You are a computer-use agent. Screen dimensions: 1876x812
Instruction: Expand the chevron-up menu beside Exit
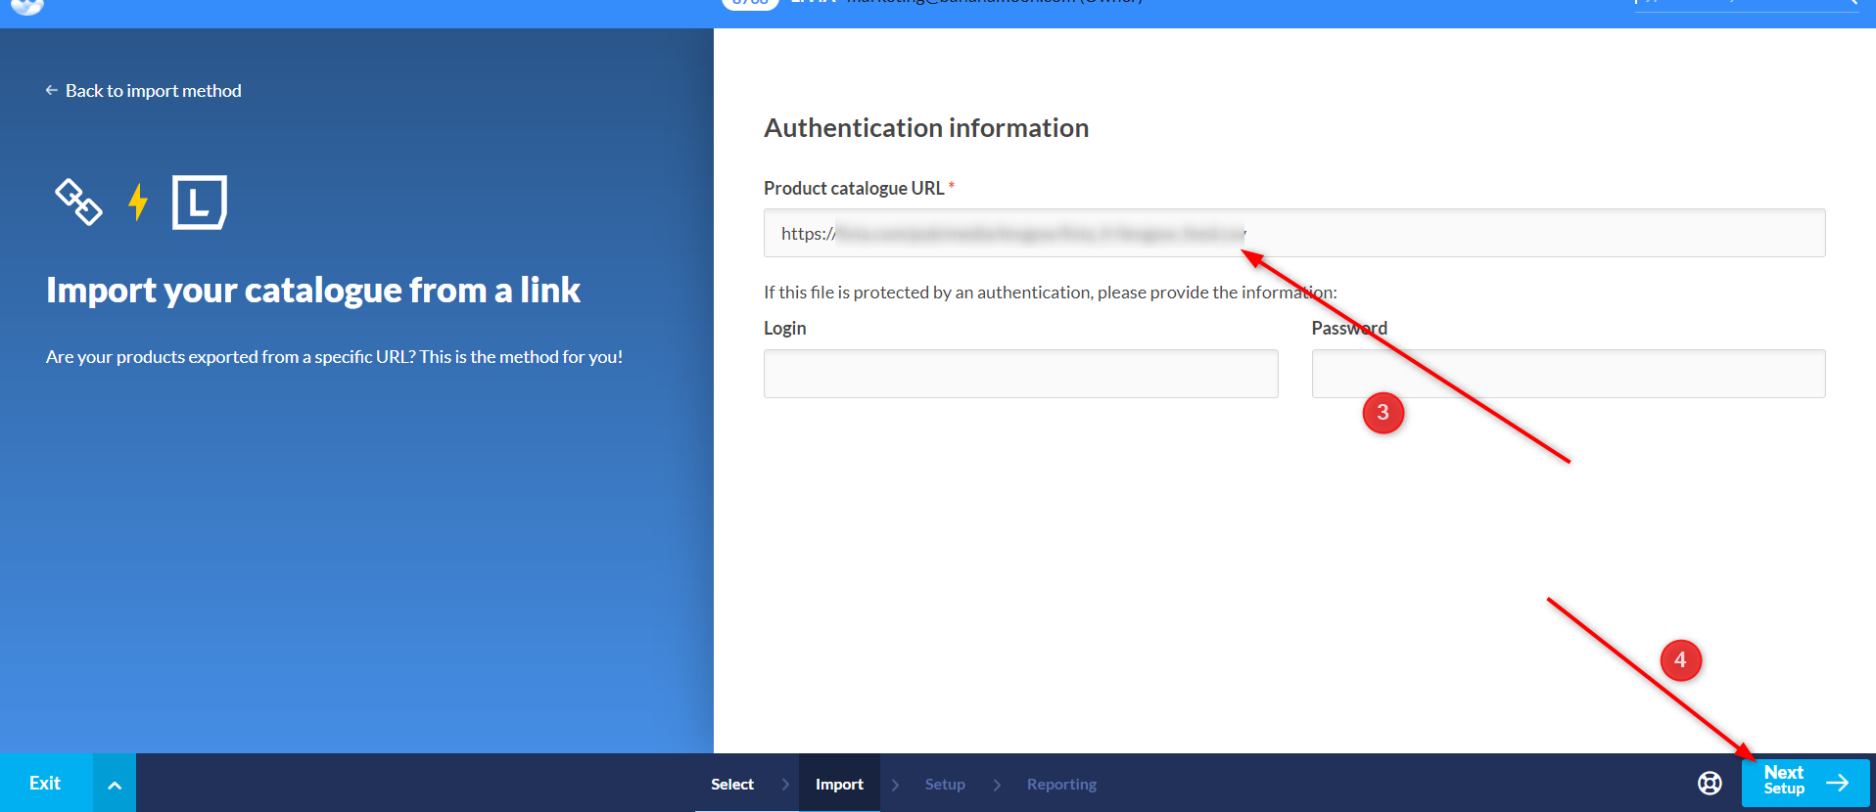[115, 784]
